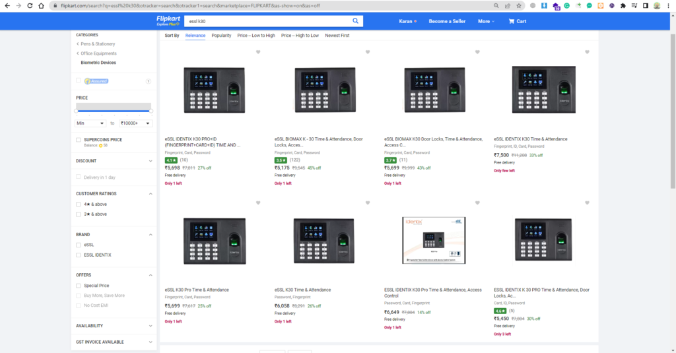Add eSSL K30 Pro Time & Attendance to wishlist
Image resolution: width=676 pixels, height=353 pixels.
click(258, 203)
